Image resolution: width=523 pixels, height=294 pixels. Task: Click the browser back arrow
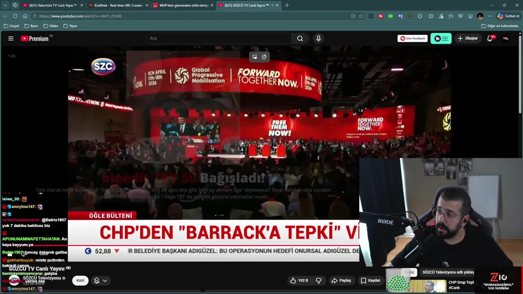5,16
